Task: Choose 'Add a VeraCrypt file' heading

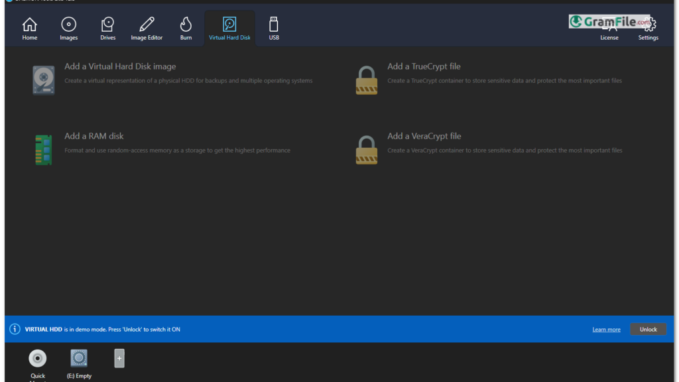Action: (424, 136)
